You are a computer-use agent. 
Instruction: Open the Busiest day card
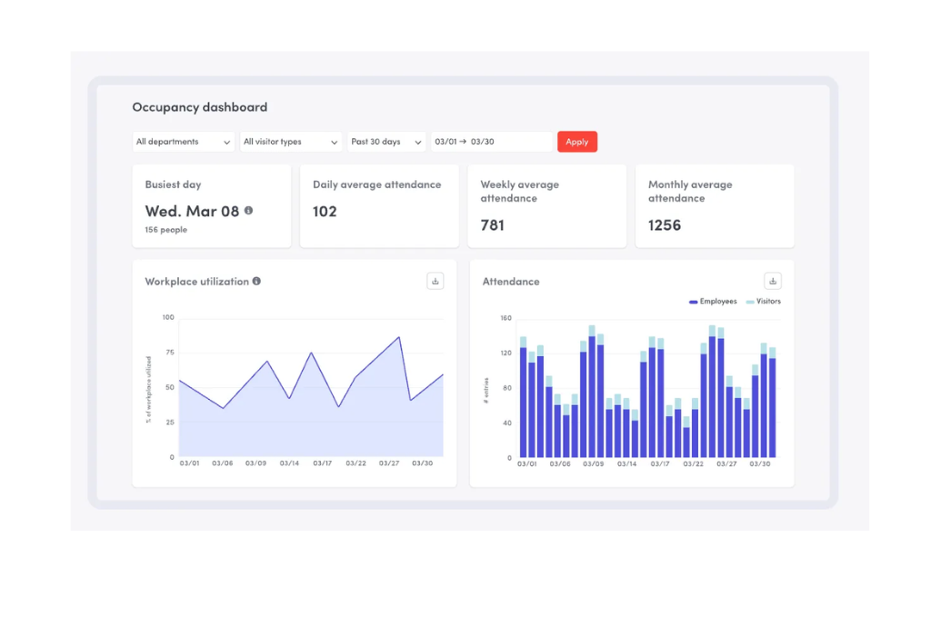212,206
